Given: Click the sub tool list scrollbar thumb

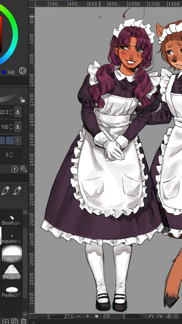Looking at the screenshot, I should pyautogui.click(x=25, y=263).
